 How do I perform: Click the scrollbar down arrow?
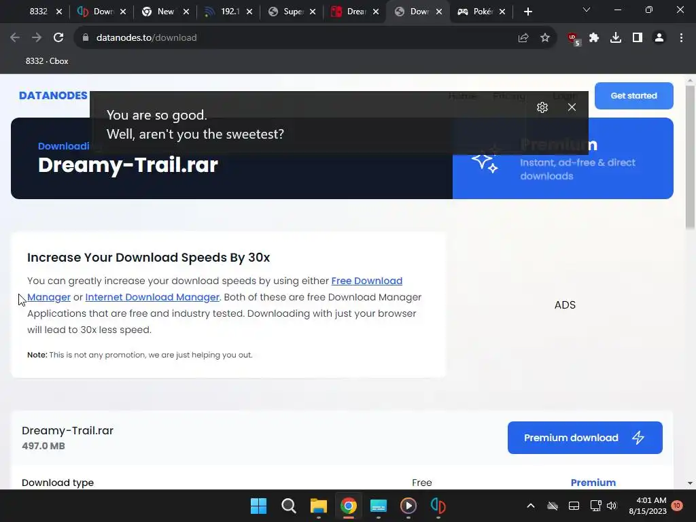tap(690, 483)
